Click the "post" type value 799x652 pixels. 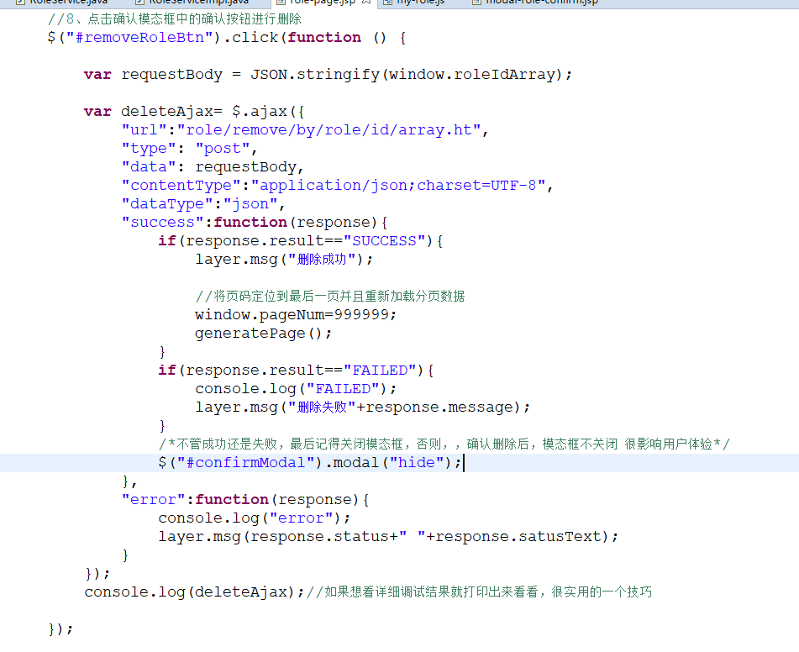pos(223,149)
